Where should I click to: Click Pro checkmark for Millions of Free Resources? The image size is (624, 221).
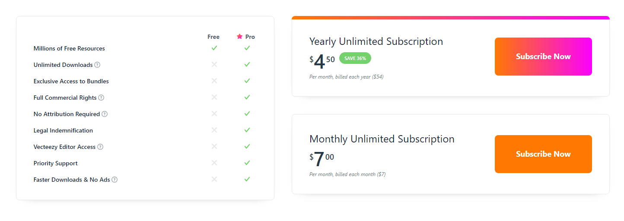click(x=247, y=48)
